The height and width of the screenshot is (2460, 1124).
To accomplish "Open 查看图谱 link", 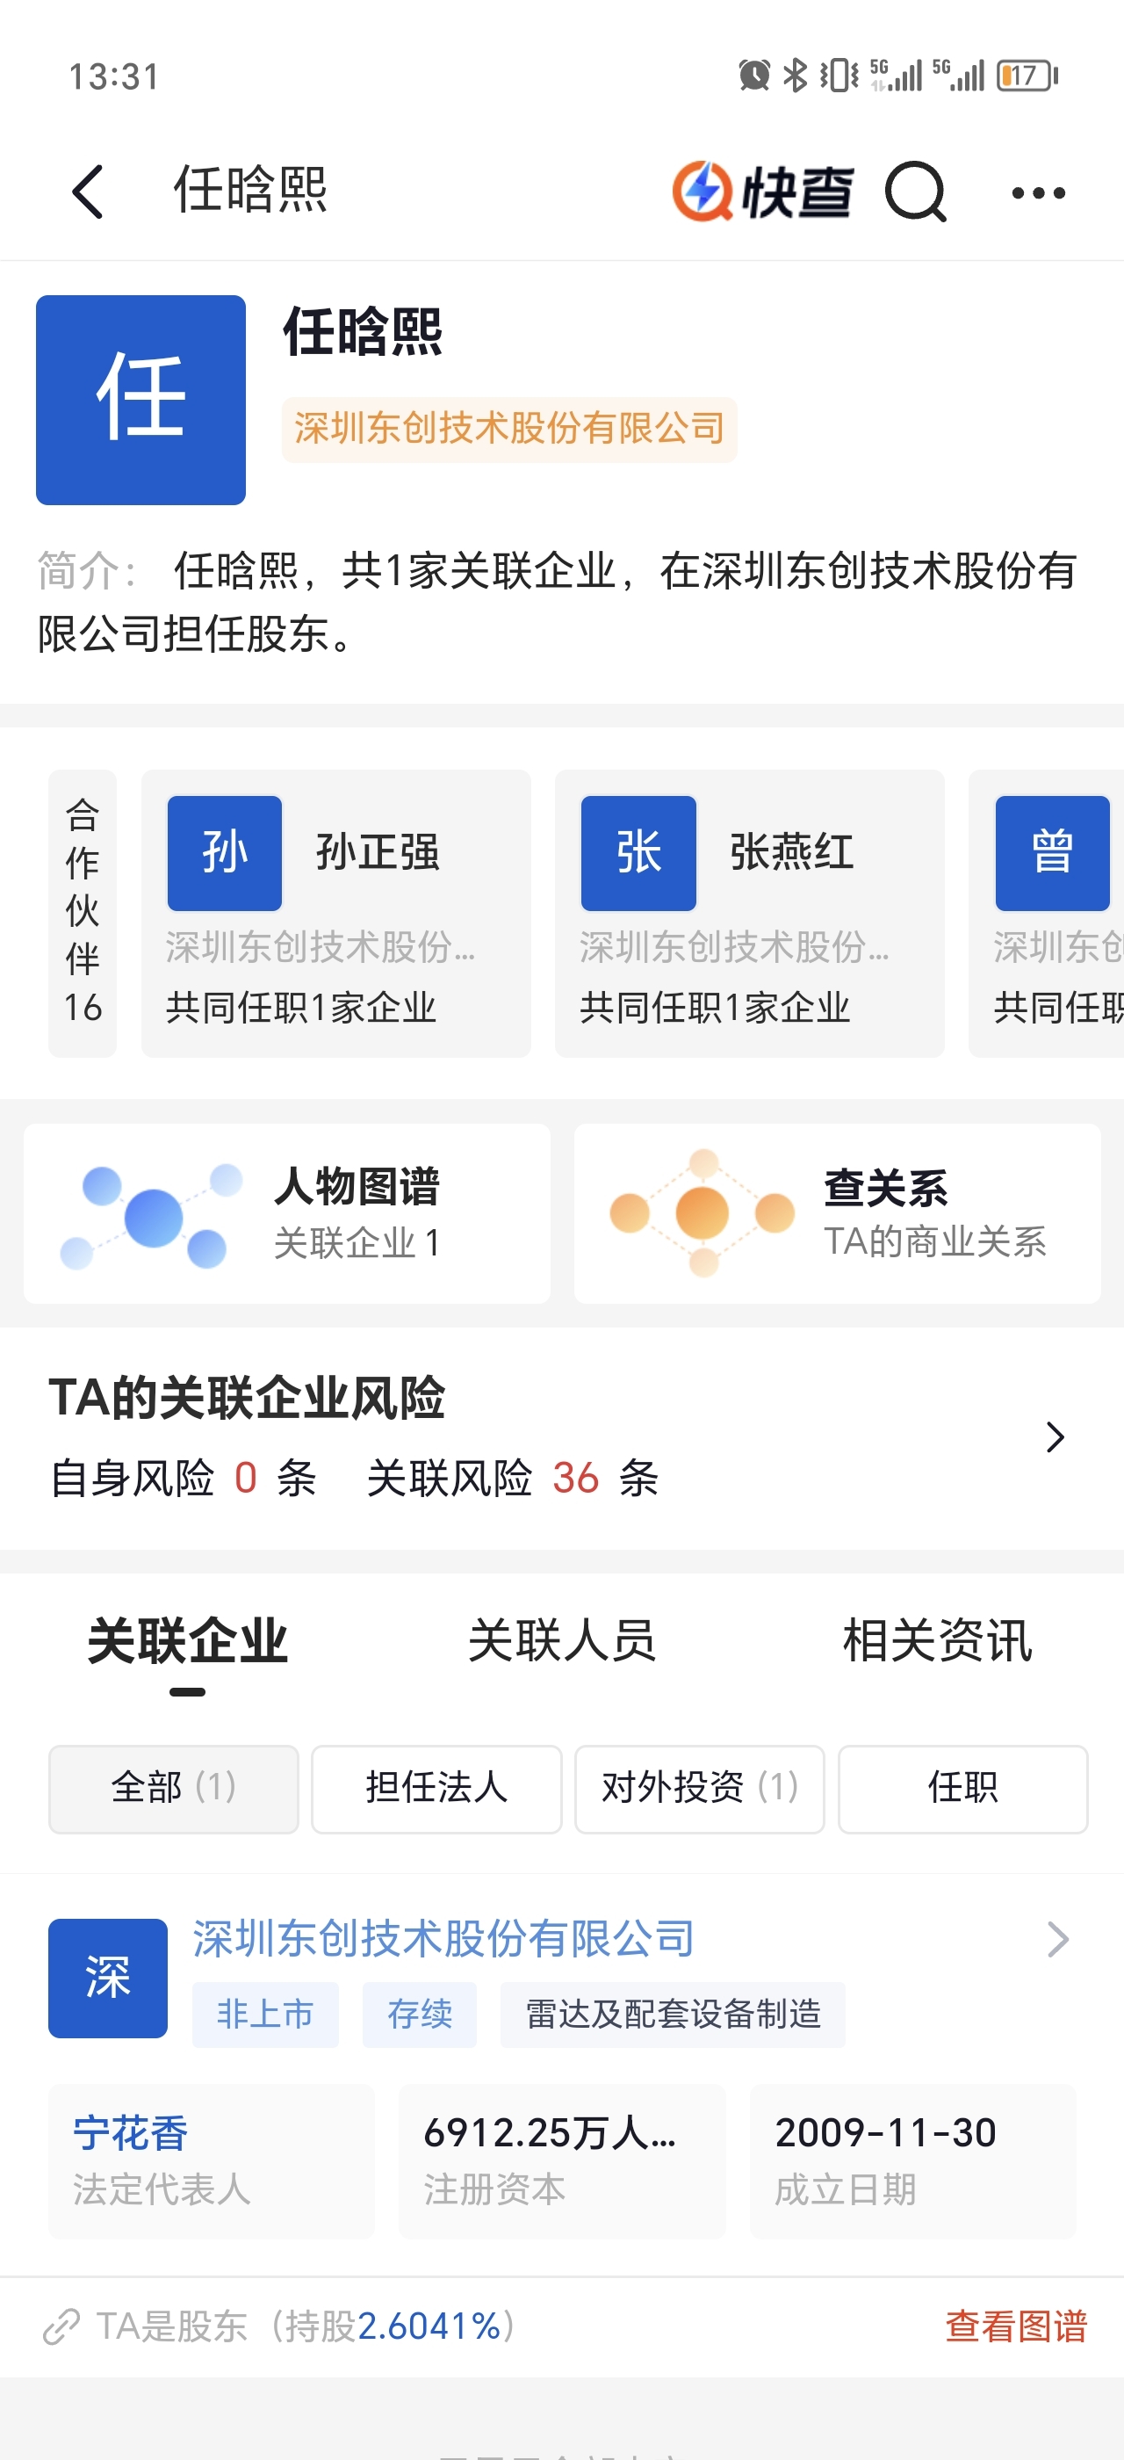I will [x=1016, y=2326].
